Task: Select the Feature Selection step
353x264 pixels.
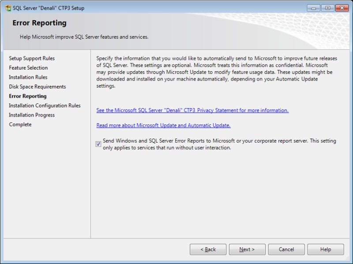Action: pyautogui.click(x=28, y=68)
